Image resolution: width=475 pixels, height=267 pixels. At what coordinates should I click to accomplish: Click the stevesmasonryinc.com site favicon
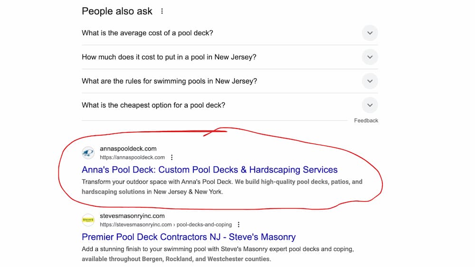pyautogui.click(x=88, y=220)
